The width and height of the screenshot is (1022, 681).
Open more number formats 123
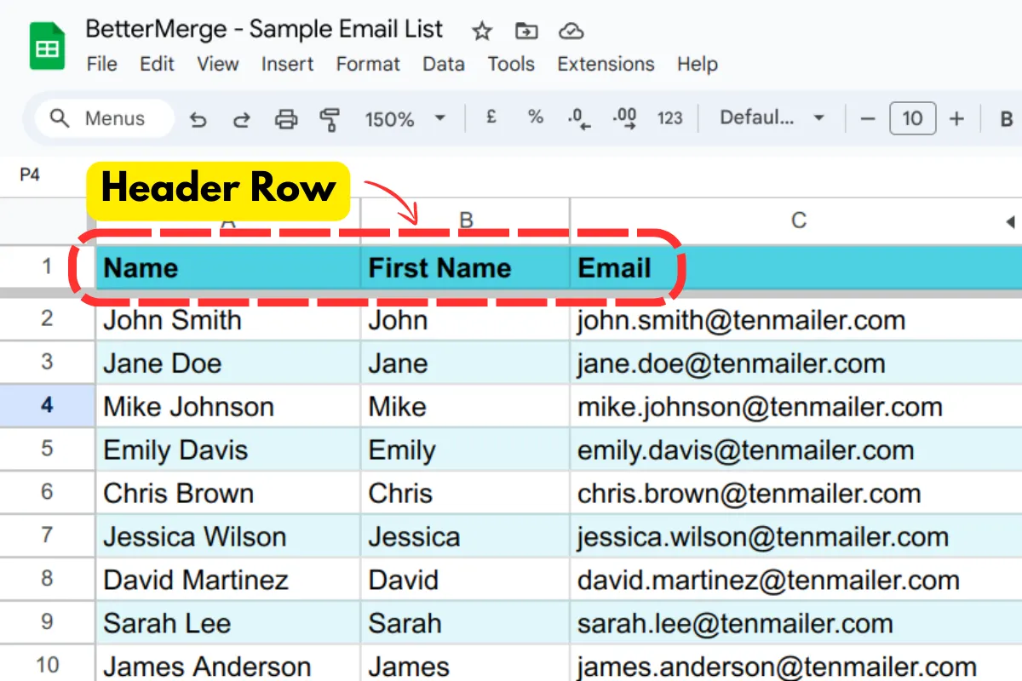(670, 118)
